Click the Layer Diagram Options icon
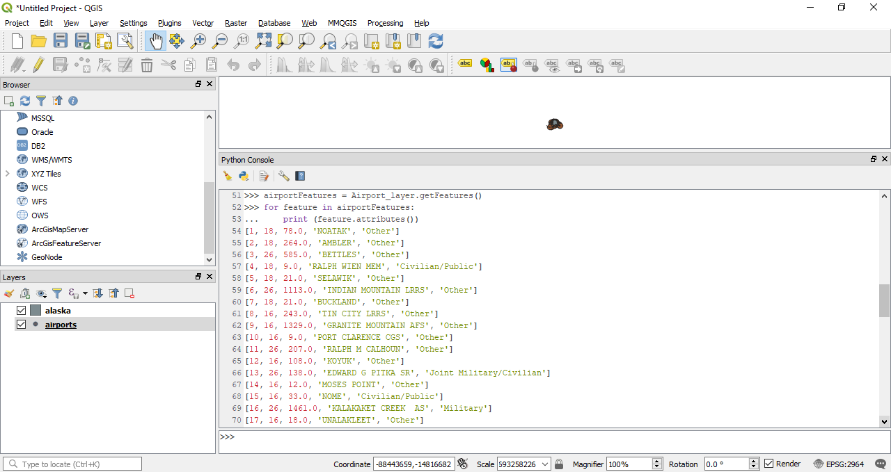The height and width of the screenshot is (472, 891). (x=487, y=65)
